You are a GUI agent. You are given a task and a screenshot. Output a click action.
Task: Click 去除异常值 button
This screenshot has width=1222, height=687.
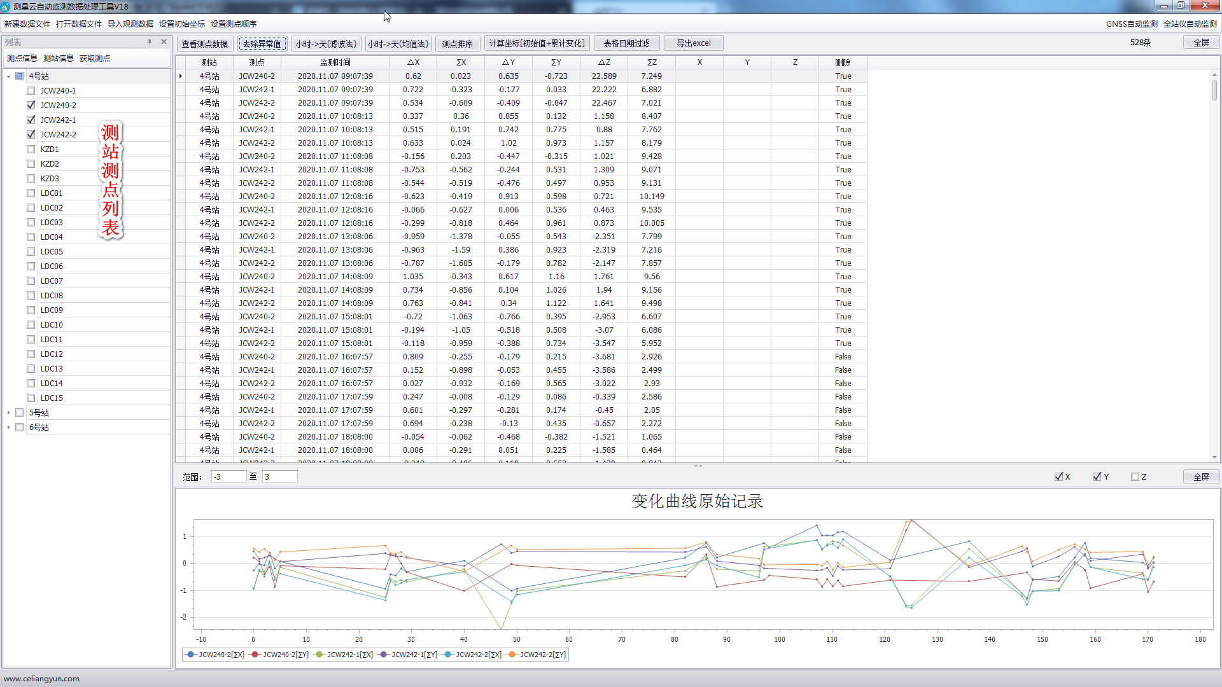pos(262,44)
